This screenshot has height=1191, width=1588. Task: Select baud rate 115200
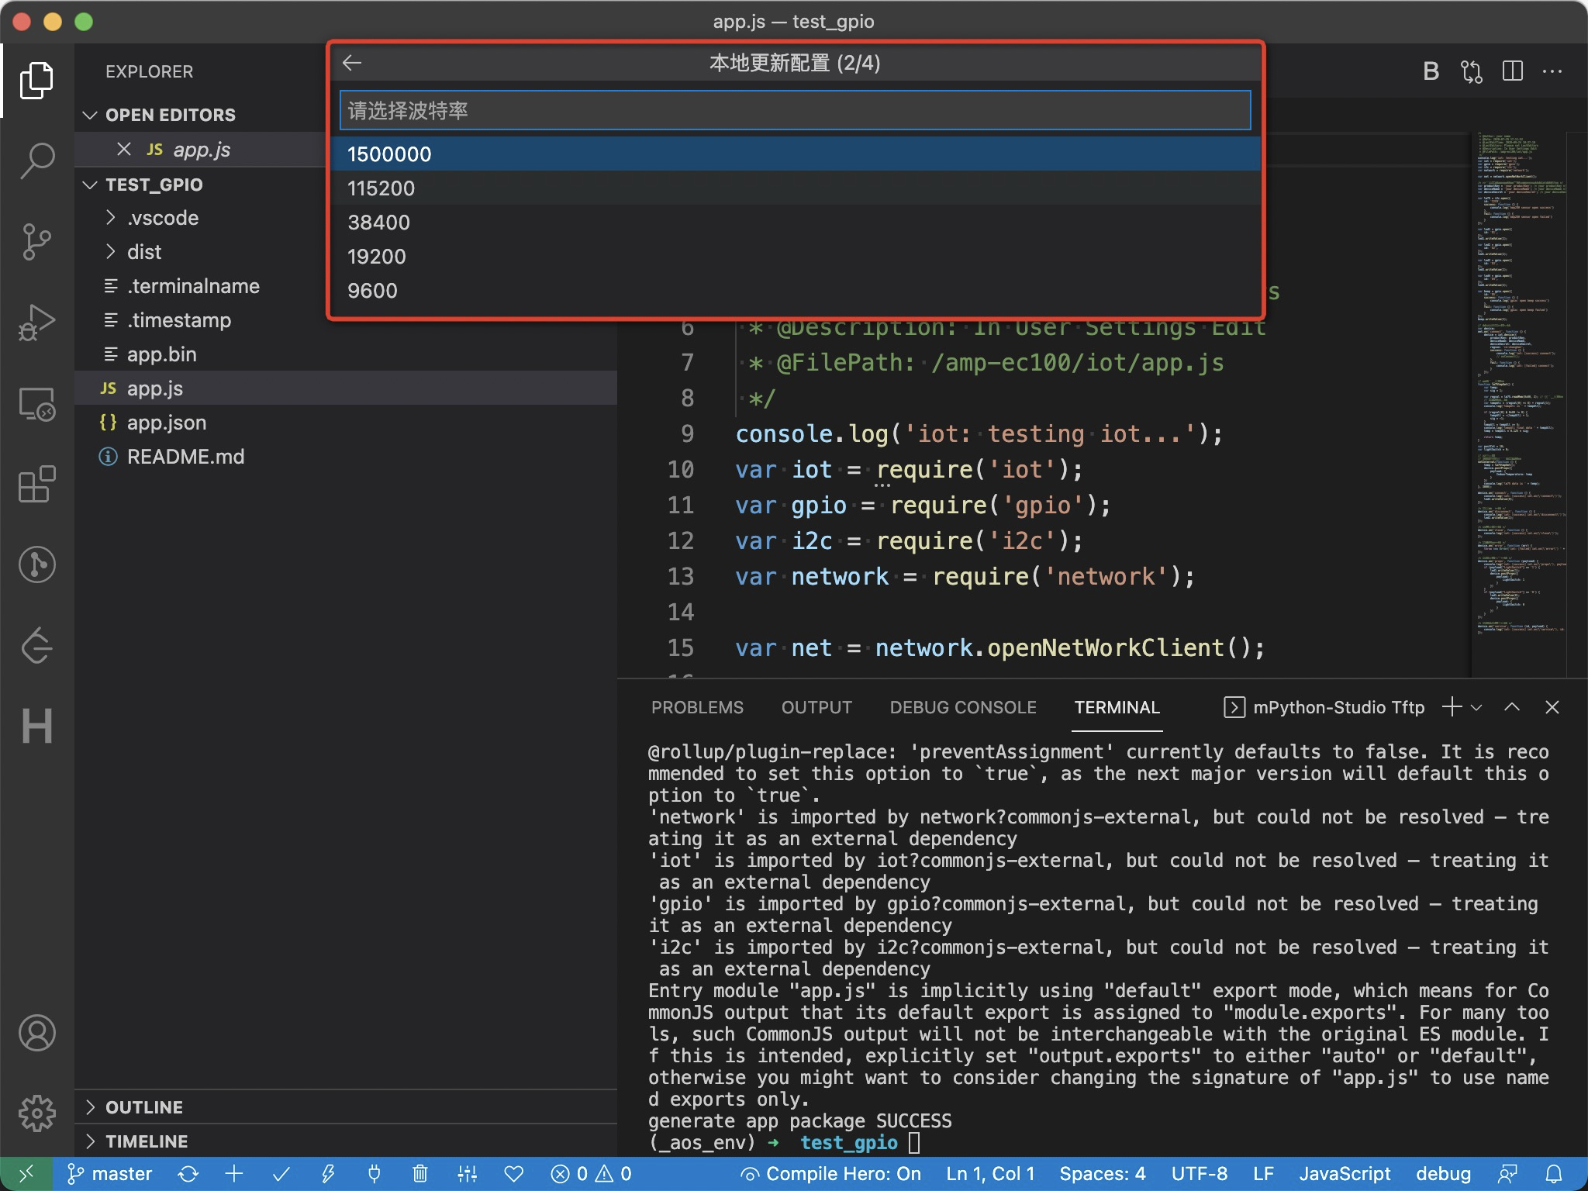796,188
